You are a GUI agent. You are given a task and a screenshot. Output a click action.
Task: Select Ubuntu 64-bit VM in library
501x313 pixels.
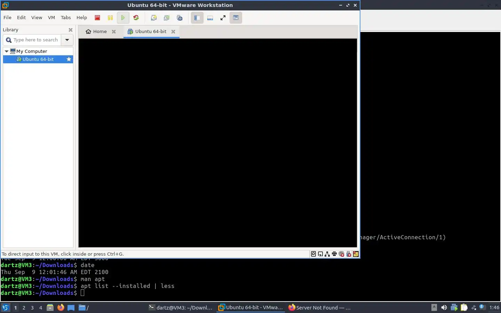pyautogui.click(x=38, y=59)
